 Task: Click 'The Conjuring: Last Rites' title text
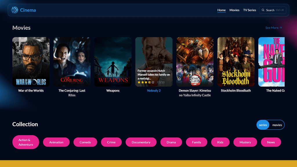(72, 93)
